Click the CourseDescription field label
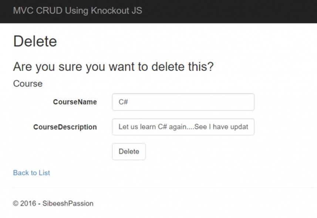 click(65, 127)
